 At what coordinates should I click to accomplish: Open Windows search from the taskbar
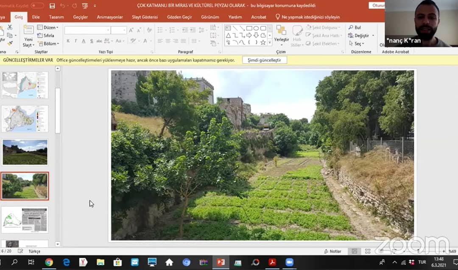click(14, 262)
